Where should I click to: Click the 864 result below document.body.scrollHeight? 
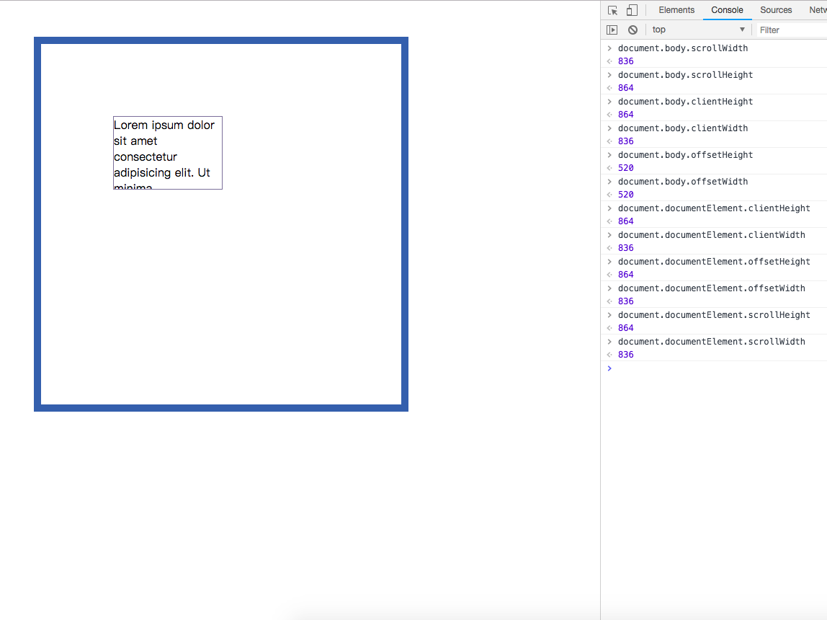[x=625, y=88]
